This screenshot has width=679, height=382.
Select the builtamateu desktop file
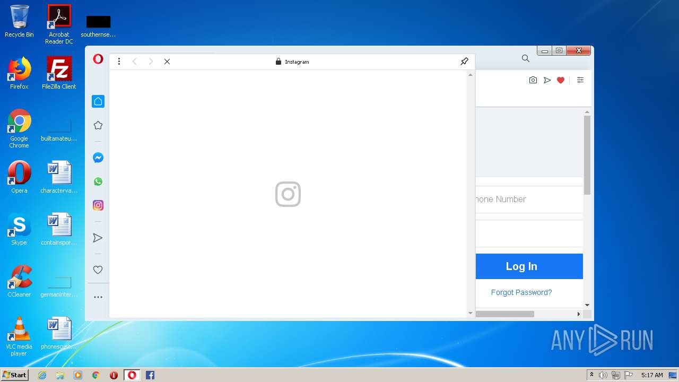pyautogui.click(x=59, y=131)
